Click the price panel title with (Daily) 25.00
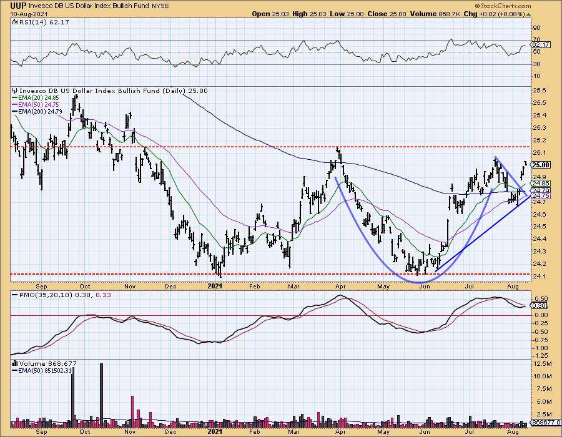This screenshot has width=562, height=437. (113, 91)
